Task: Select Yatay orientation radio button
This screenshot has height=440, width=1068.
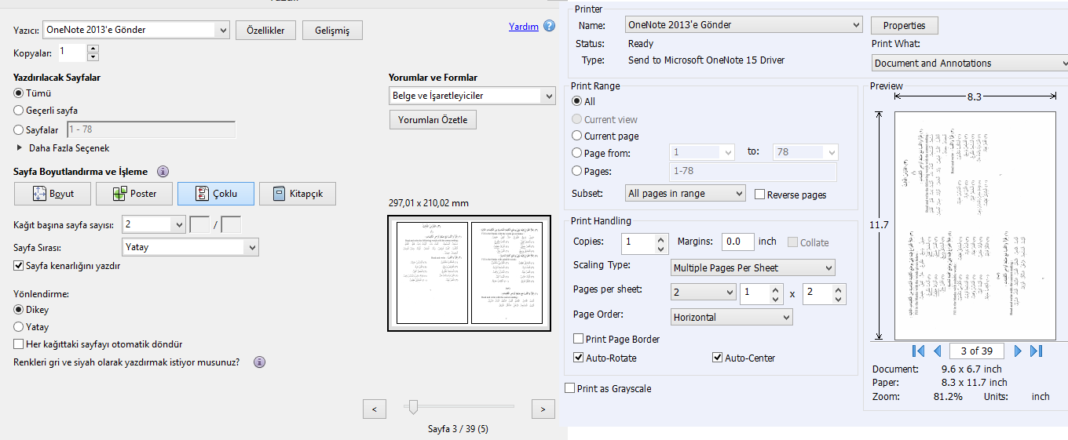Action: 20,327
